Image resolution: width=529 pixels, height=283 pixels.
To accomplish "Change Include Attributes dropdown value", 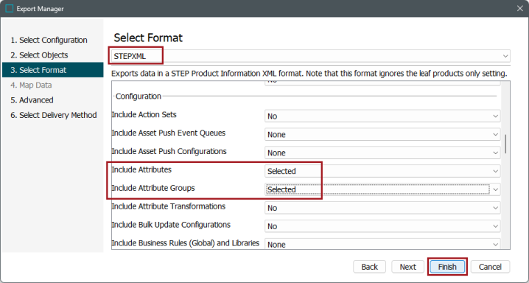I will tap(382, 171).
